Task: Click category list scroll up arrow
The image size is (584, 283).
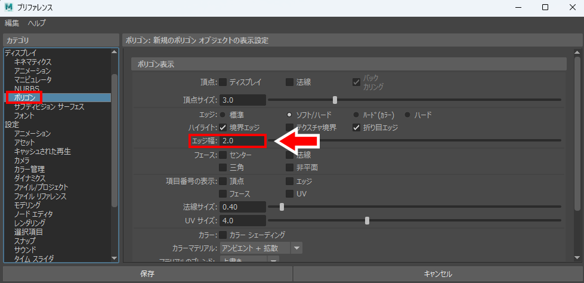Action: [115, 53]
